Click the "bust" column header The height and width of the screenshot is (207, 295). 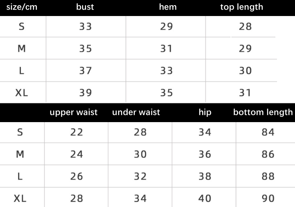85,7
